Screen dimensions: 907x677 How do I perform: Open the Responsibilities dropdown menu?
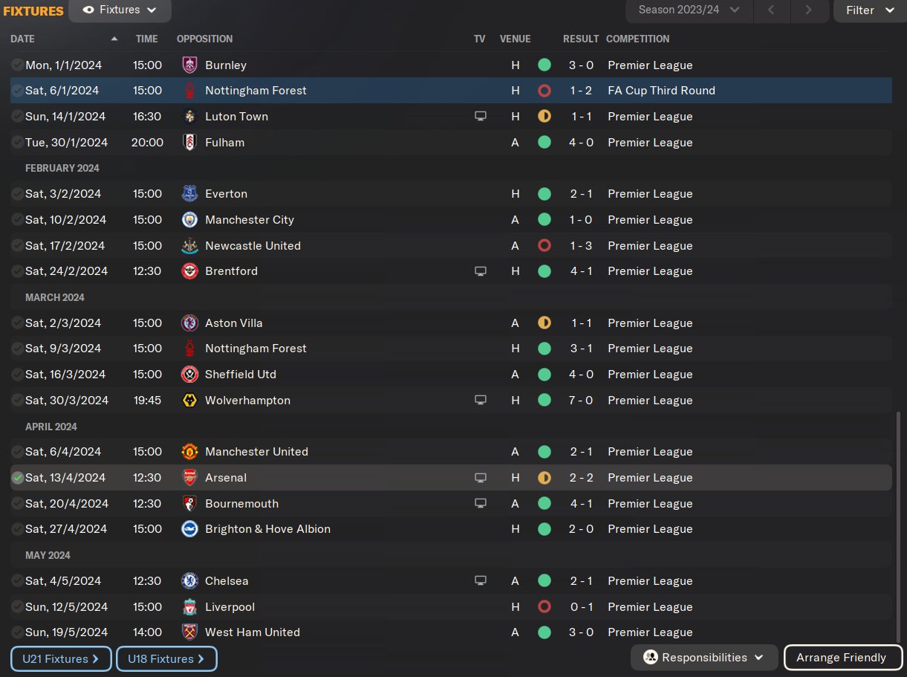(703, 658)
